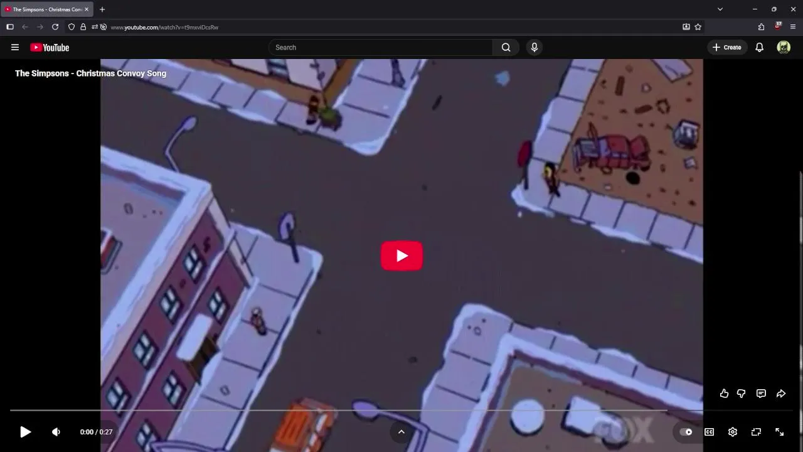This screenshot has width=803, height=452.
Task: View site security padlock info
Action: pos(83,27)
